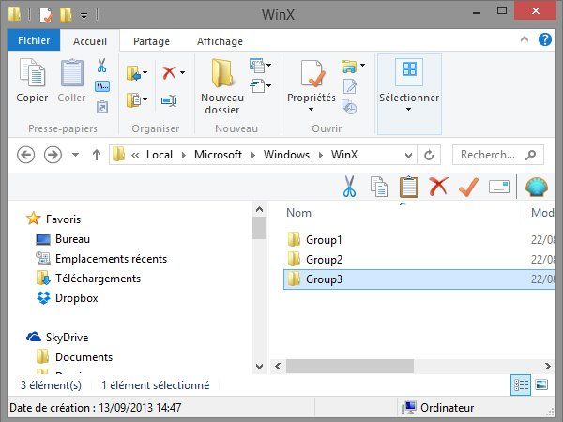Image resolution: width=563 pixels, height=422 pixels.
Task: Go forward with the Forward arrow button
Action: coord(53,155)
